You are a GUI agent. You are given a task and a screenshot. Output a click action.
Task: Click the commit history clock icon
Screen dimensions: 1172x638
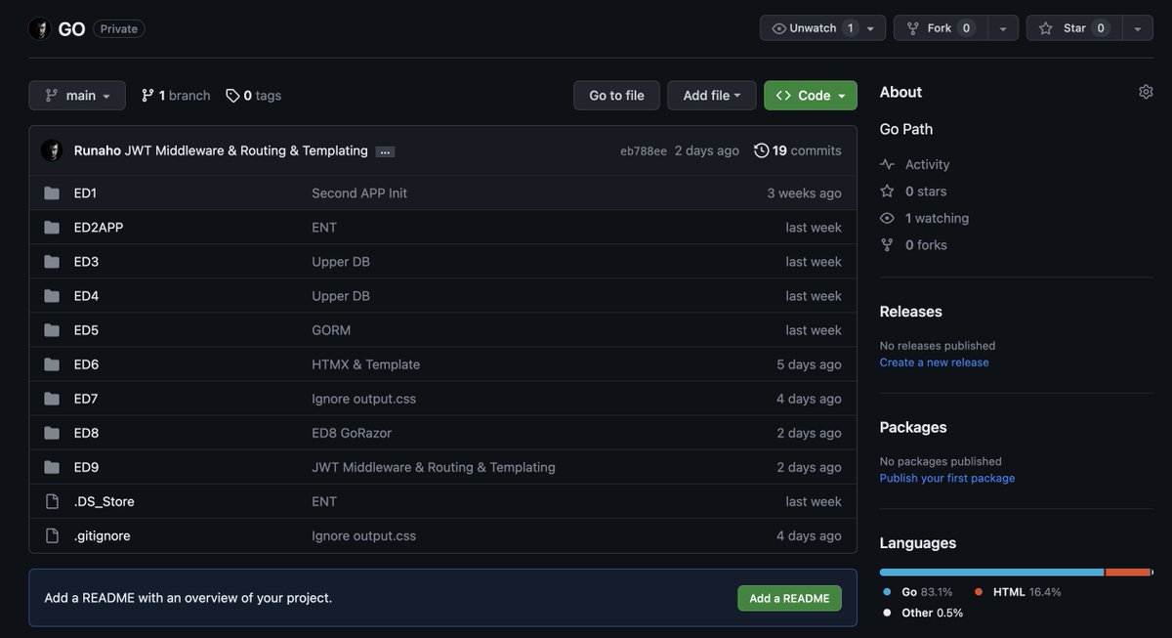point(762,150)
